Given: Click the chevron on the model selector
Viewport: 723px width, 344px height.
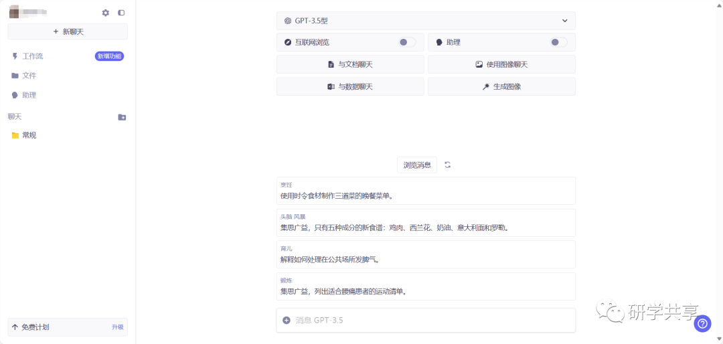Looking at the screenshot, I should click(x=565, y=21).
